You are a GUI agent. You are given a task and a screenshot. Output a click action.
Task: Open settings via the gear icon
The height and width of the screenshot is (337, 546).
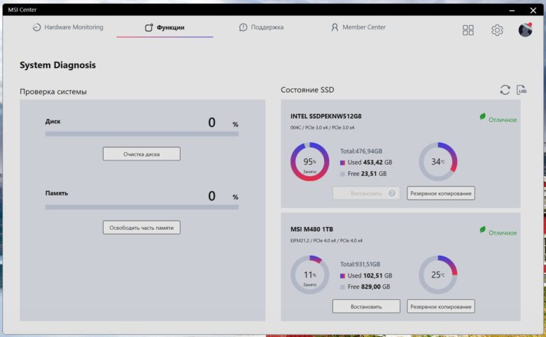coord(497,30)
